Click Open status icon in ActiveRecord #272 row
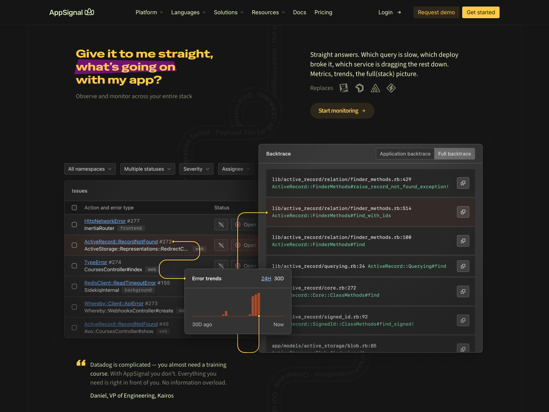549x412 pixels. pyautogui.click(x=238, y=245)
